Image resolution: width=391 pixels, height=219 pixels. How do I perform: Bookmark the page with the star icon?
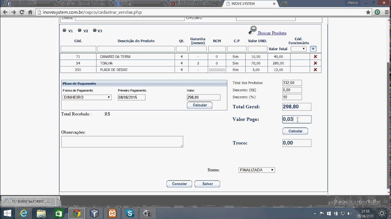pyautogui.click(x=368, y=12)
